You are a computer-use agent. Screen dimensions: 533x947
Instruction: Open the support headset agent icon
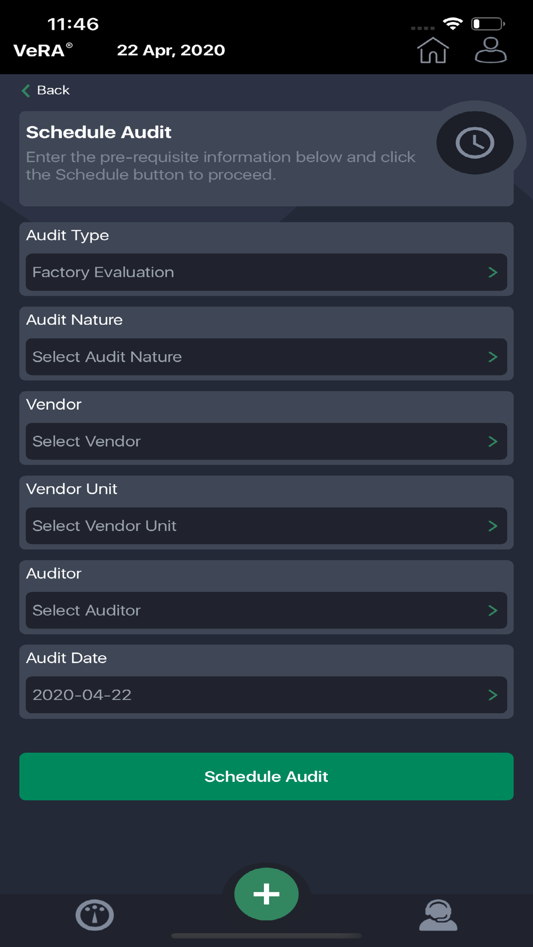tap(438, 915)
